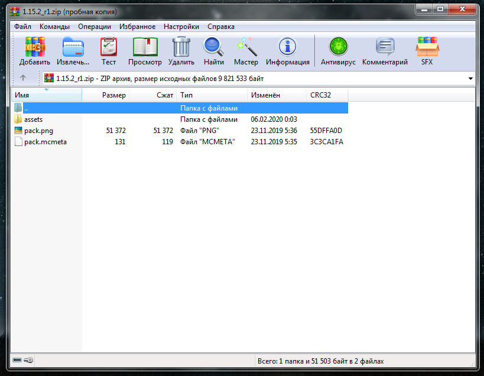484x376 pixels.
Task: Click the date 23.11.2019 5:36
Action: (274, 131)
